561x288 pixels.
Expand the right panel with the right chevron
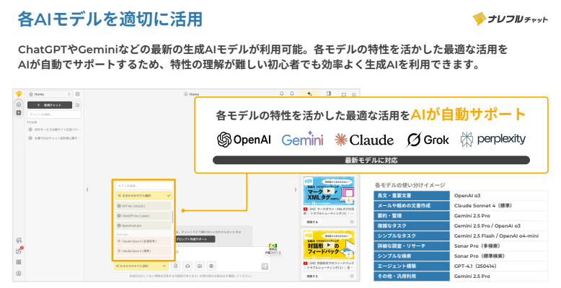(295, 189)
